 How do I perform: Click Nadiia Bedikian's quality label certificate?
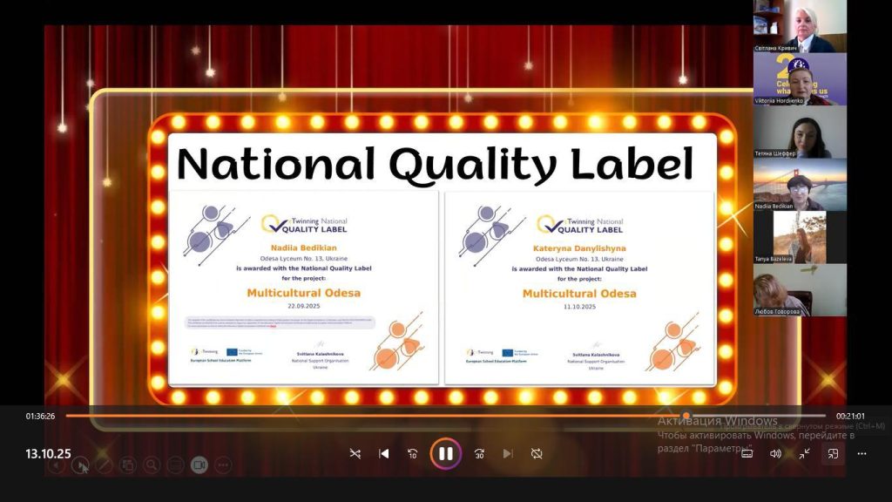tap(303, 288)
